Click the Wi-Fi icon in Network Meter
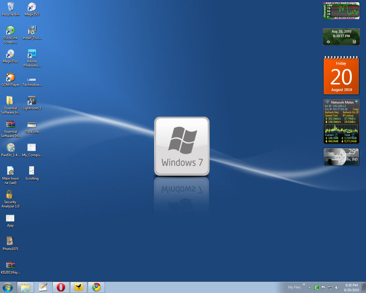 pyautogui.click(x=327, y=102)
